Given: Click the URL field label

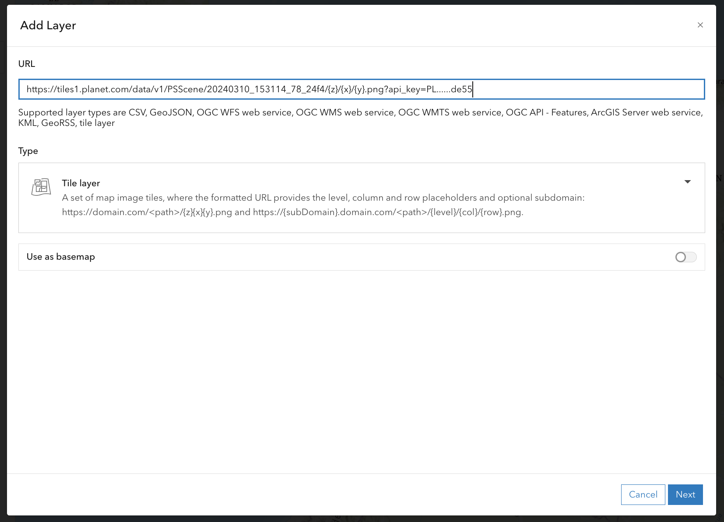Looking at the screenshot, I should coord(27,64).
